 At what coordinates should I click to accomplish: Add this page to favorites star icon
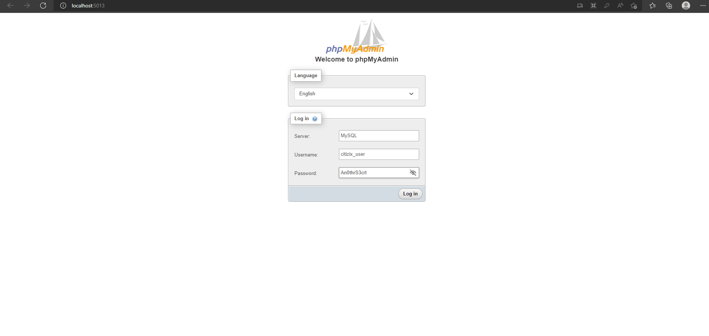[x=634, y=6]
